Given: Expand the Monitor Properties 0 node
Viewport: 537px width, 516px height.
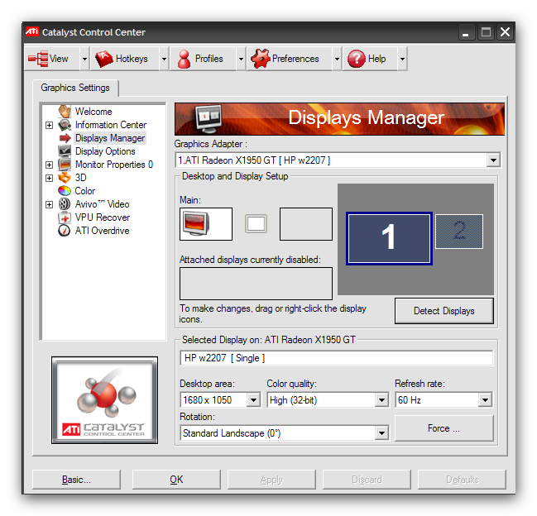Looking at the screenshot, I should [50, 165].
